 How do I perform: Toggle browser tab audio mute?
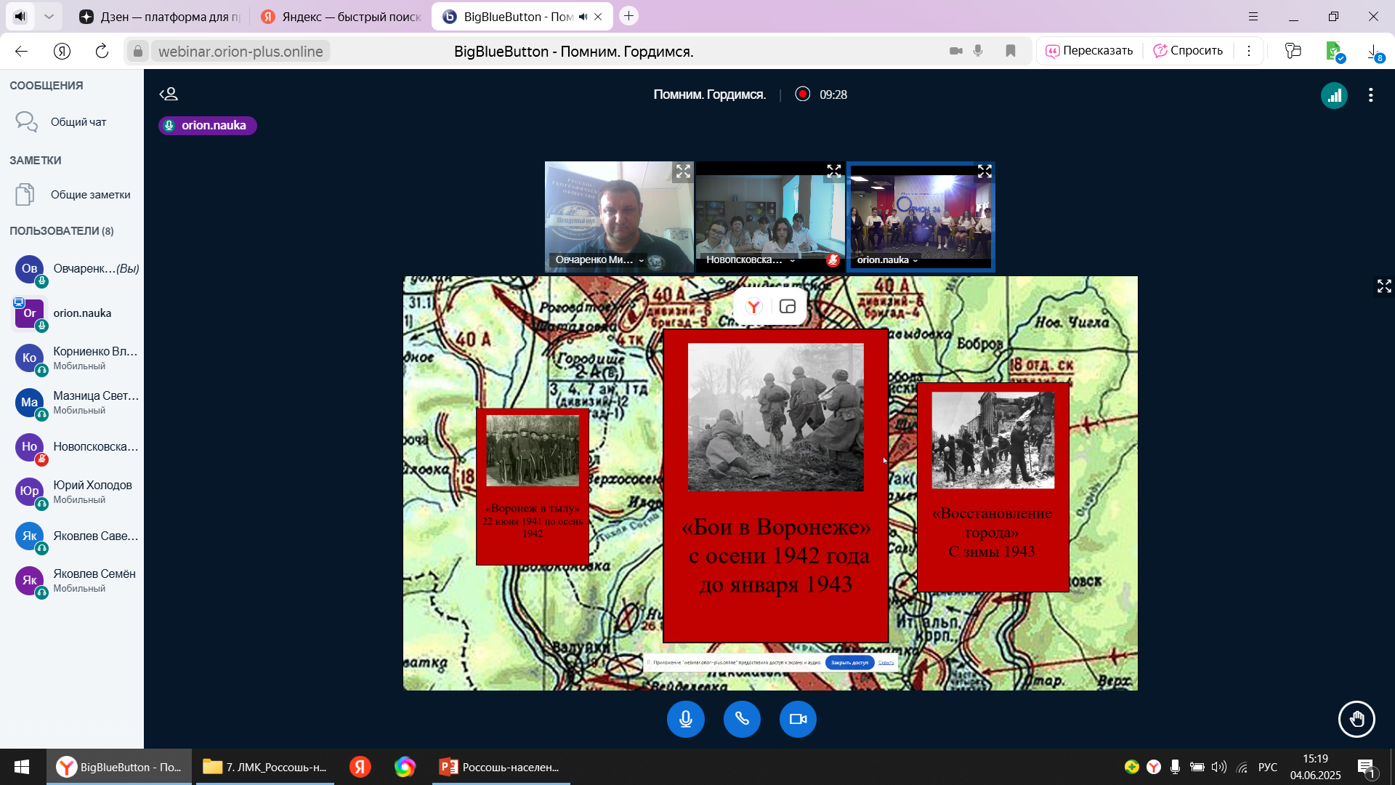tap(583, 17)
